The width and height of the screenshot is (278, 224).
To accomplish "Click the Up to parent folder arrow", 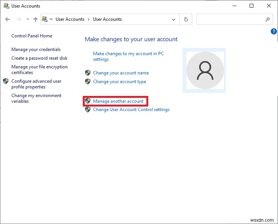I will (36, 19).
